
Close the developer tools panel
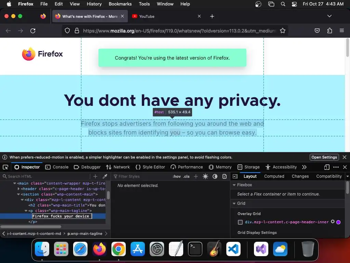pos(345,167)
